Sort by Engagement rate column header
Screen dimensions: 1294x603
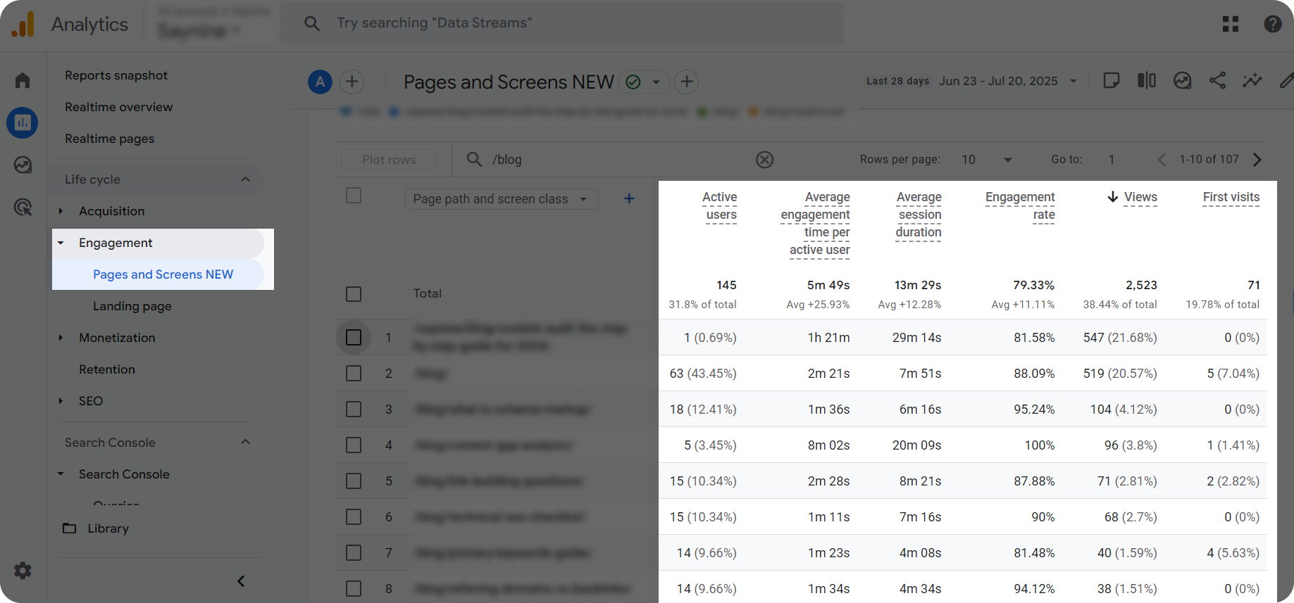pos(1020,206)
